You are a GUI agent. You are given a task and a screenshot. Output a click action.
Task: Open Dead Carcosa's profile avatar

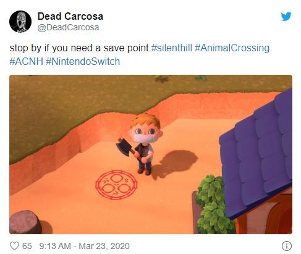click(x=20, y=22)
